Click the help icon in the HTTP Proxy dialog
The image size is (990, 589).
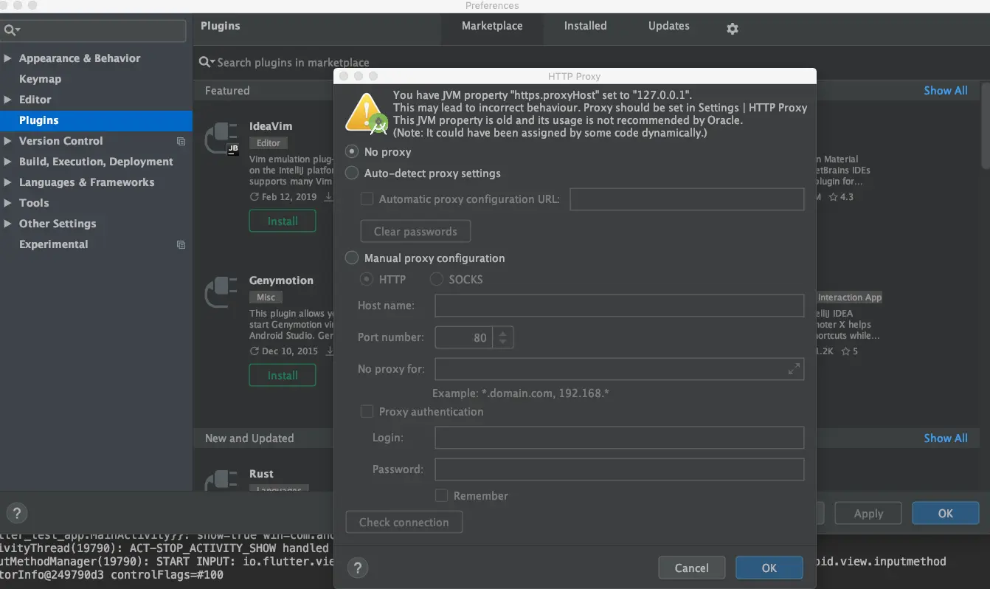(x=358, y=568)
